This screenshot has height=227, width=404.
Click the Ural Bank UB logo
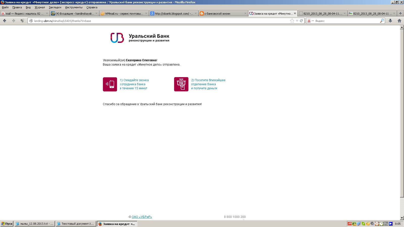[x=117, y=38]
